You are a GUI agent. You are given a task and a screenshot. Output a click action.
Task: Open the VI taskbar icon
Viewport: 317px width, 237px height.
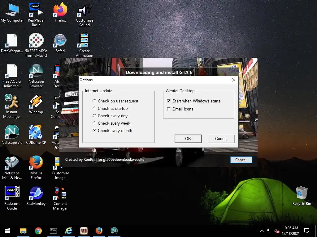click(84, 231)
